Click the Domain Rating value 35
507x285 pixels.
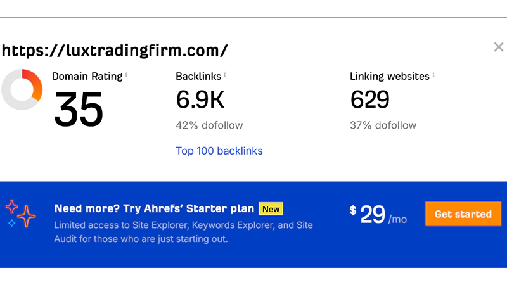coord(79,108)
